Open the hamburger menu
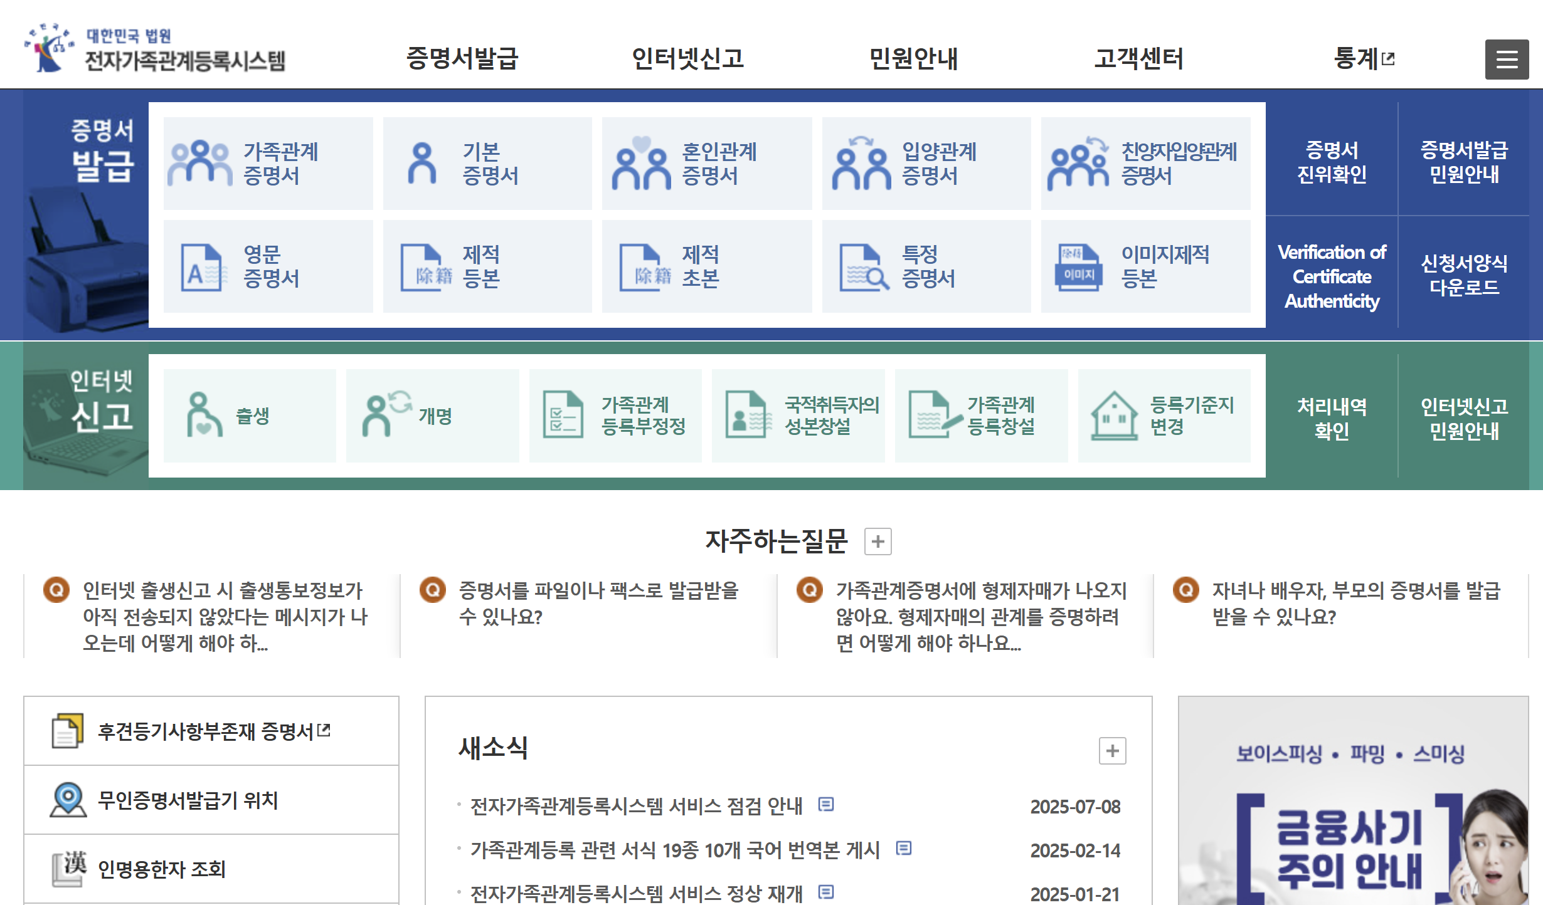The width and height of the screenshot is (1543, 905). point(1506,58)
